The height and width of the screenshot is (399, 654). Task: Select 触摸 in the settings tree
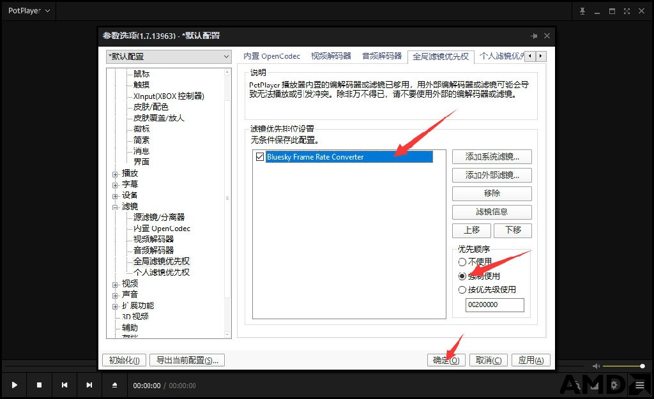pos(141,85)
